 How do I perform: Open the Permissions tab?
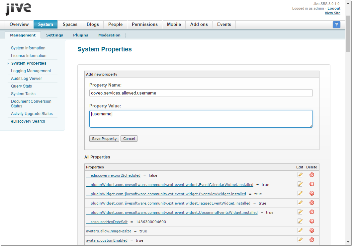click(x=144, y=24)
